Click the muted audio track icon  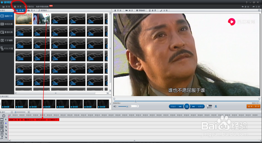pos(2,123)
